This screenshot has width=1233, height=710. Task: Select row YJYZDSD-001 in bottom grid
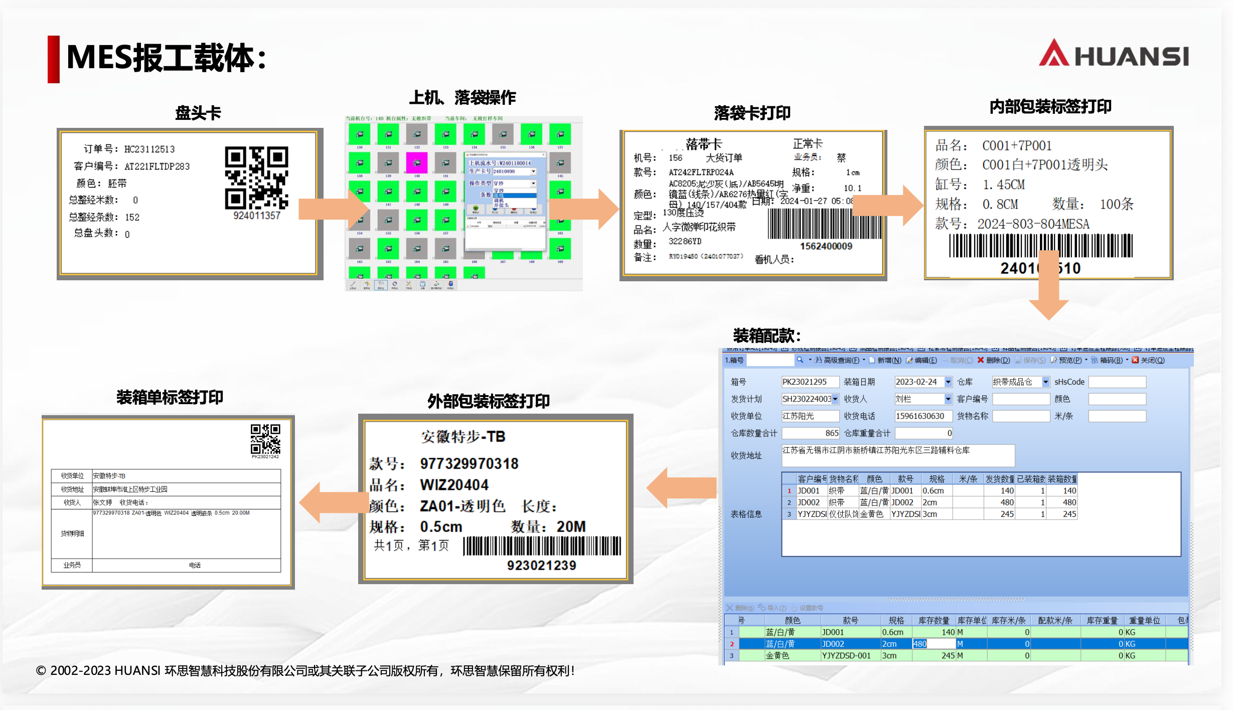[x=957, y=655]
